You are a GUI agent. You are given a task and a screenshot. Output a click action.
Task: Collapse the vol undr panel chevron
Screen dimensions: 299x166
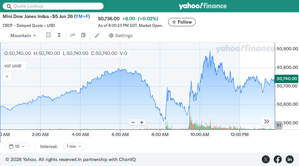coord(7,76)
